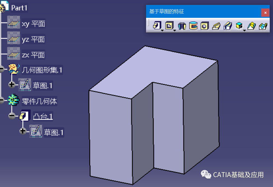This screenshot has height=187, width=273.
Task: Select the Groove (旋转槽) tool icon
Action: click(x=193, y=26)
